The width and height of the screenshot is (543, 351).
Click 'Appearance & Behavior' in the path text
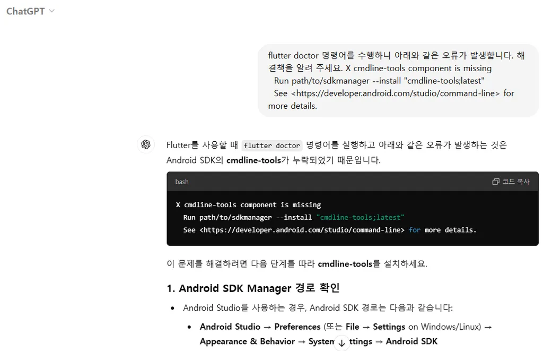tap(247, 341)
